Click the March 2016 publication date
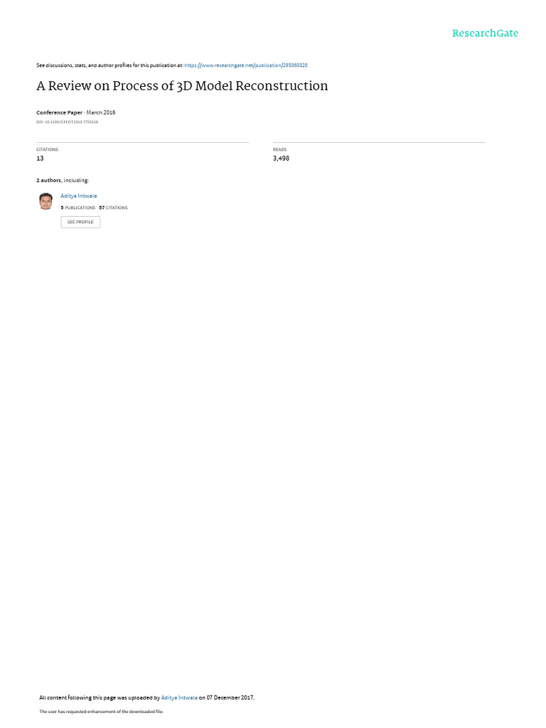 click(101, 113)
